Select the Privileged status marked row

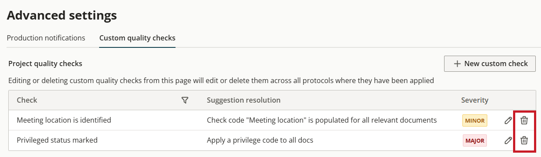[x=272, y=140]
